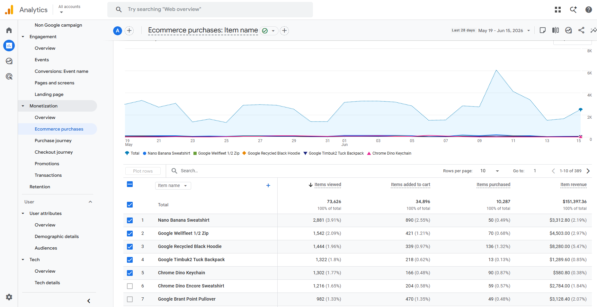The image size is (597, 307).
Task: Open the edit comparisons icon
Action: pos(556,30)
